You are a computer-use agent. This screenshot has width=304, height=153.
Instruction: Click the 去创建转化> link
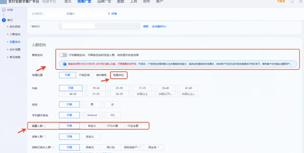click(x=159, y=27)
